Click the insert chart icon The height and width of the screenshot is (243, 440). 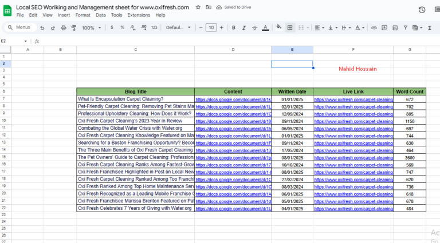coord(395,27)
